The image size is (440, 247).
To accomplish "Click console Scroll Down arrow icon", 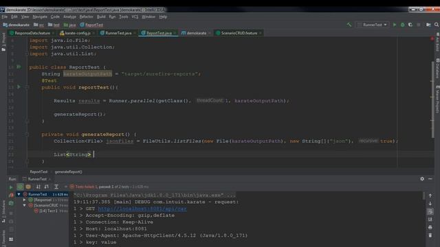I will pyautogui.click(x=430, y=204).
